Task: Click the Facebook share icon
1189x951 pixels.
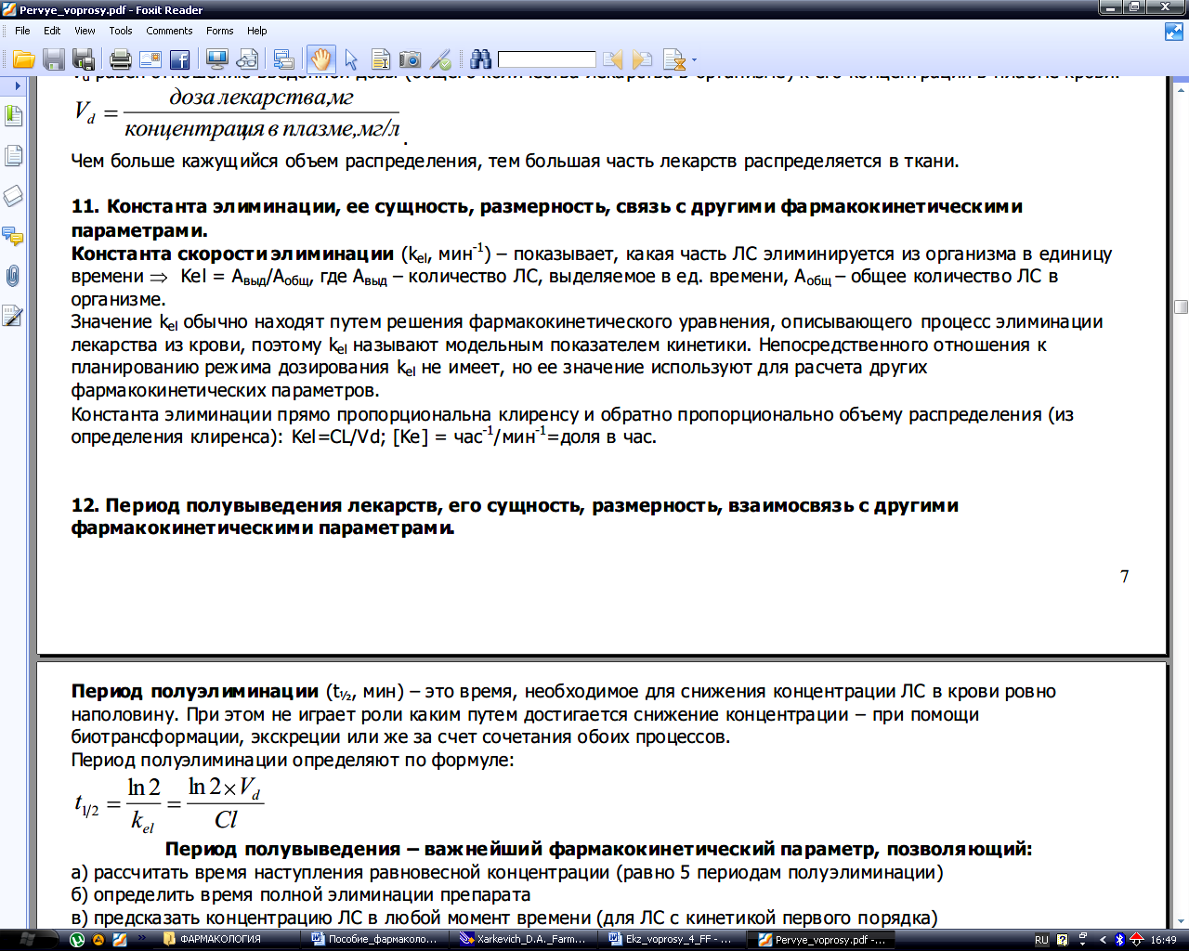Action: (180, 59)
